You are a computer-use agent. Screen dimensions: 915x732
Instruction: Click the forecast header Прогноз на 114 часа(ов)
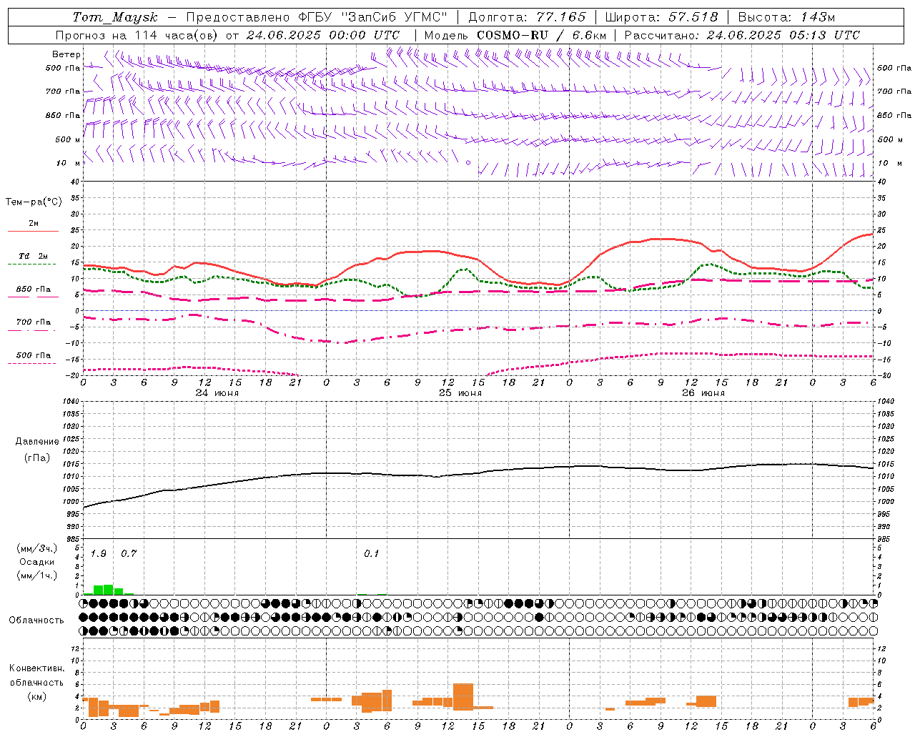137,35
